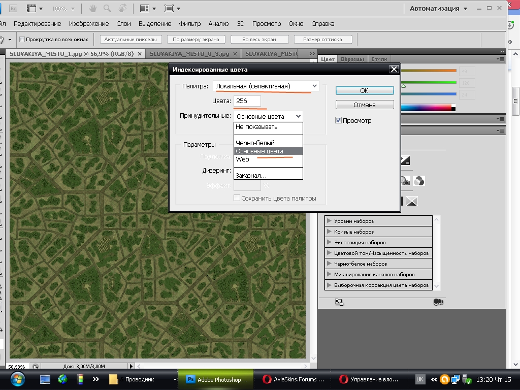This screenshot has height=390, width=520.
Task: Select the Rotate View tool icon
Action: pos(122,9)
